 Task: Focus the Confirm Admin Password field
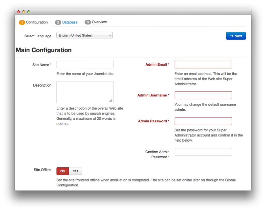pyautogui.click(x=203, y=152)
